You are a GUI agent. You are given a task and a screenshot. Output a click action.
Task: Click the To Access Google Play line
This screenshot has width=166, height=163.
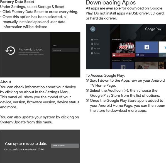pyautogui.click(x=105, y=76)
